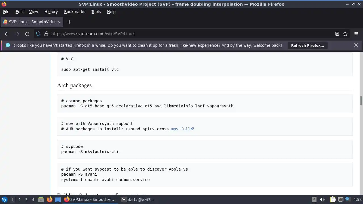Select the SVP:Linux browser tab

point(32,22)
